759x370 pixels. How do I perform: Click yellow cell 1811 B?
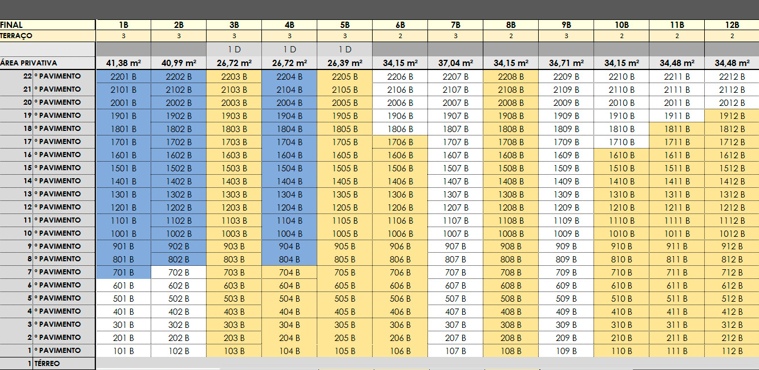pyautogui.click(x=676, y=129)
